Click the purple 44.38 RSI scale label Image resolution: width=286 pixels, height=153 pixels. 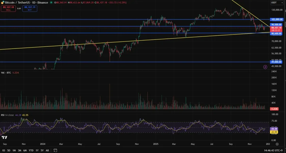point(274,129)
